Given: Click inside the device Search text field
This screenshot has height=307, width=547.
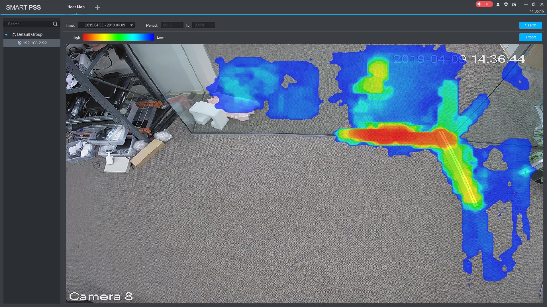Looking at the screenshot, I should click(28, 24).
